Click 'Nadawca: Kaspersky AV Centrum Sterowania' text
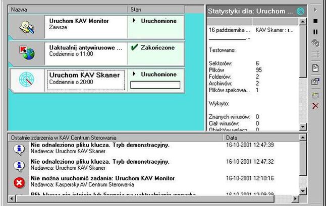Viewport: 326px width, 206px height. [x=82, y=184]
